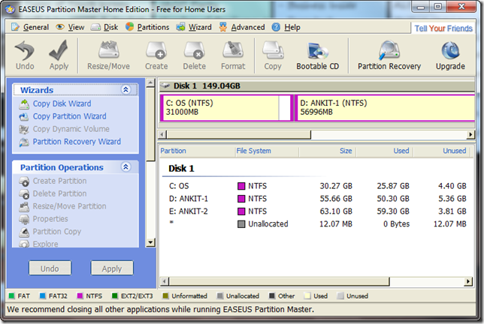Click Create Partition in Partition Operations
This screenshot has width=484, height=324.
coord(59,181)
